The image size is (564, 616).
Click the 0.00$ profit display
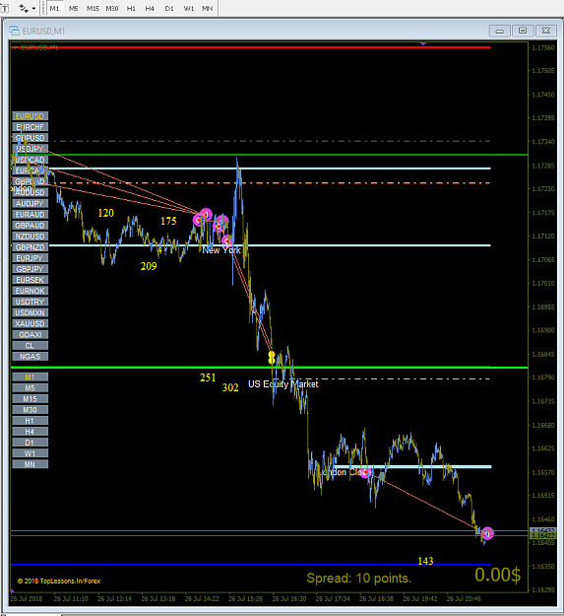(x=498, y=575)
